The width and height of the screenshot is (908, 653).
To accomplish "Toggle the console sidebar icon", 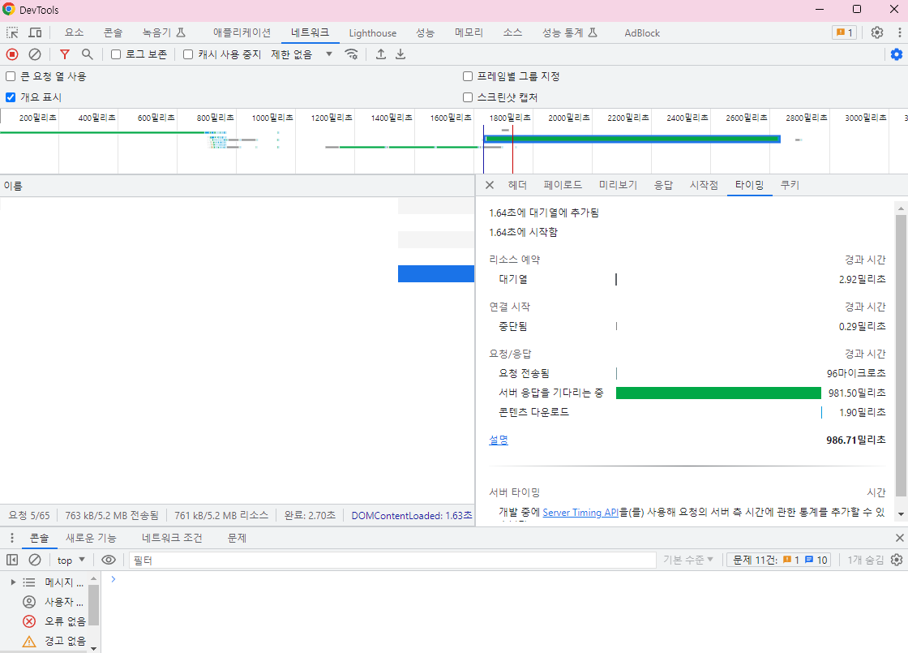I will click(x=12, y=560).
